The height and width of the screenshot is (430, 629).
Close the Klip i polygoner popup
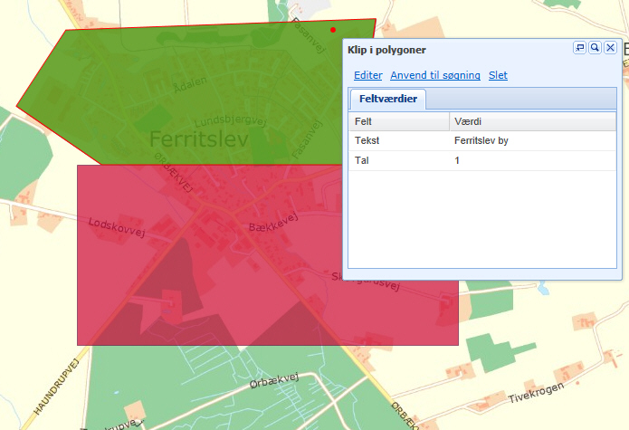(610, 48)
